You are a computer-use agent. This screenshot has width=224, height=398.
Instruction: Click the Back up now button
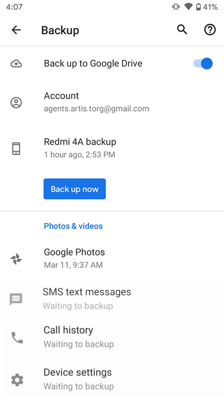pyautogui.click(x=75, y=189)
